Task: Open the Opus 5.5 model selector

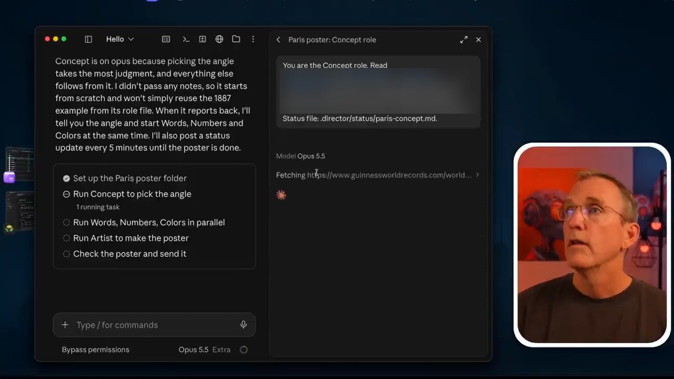Action: coord(193,350)
